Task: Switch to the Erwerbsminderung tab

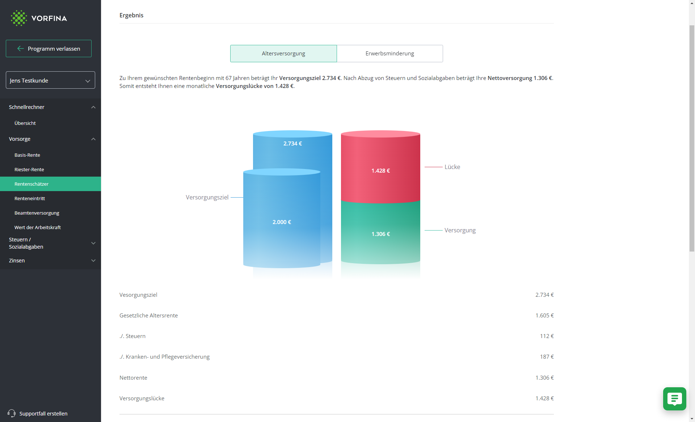Action: [390, 54]
